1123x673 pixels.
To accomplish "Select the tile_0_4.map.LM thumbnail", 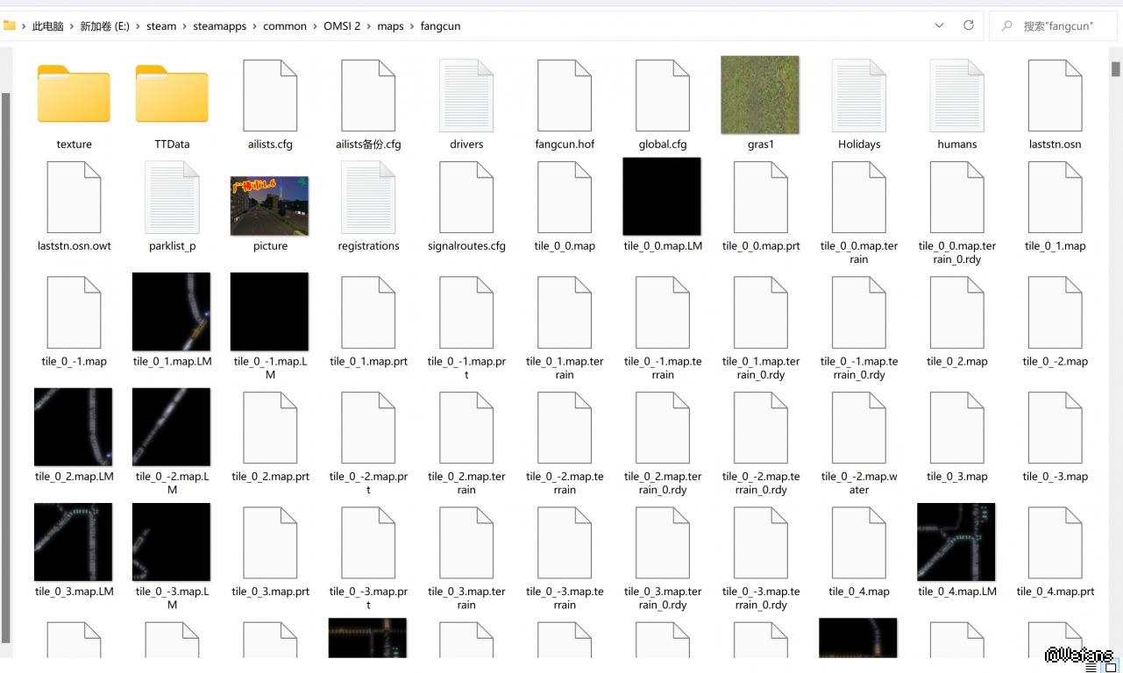I will pos(956,542).
